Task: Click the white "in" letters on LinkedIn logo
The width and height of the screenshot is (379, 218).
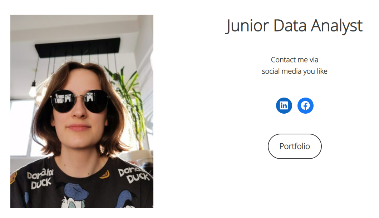Action: [284, 106]
